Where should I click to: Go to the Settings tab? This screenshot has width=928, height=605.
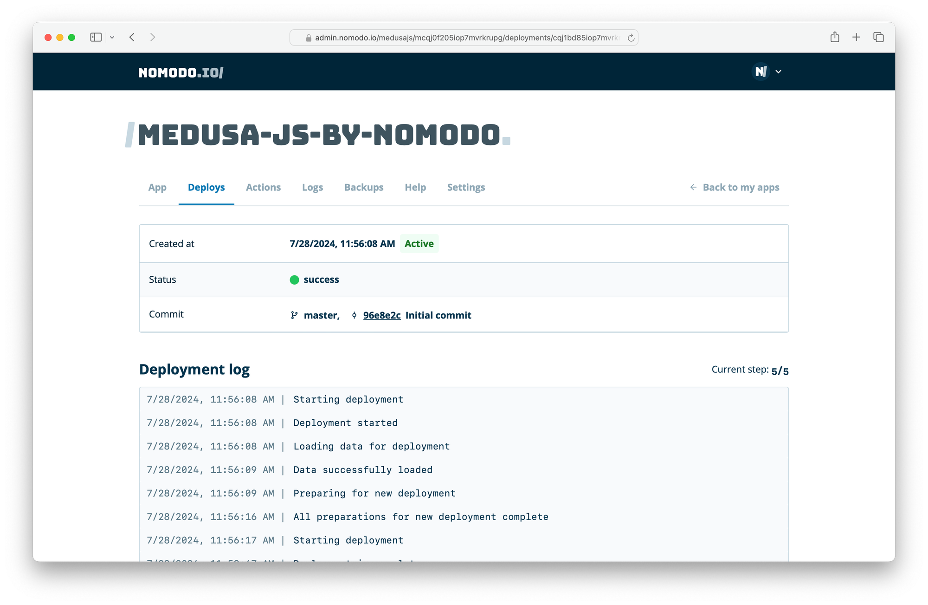[x=466, y=187]
